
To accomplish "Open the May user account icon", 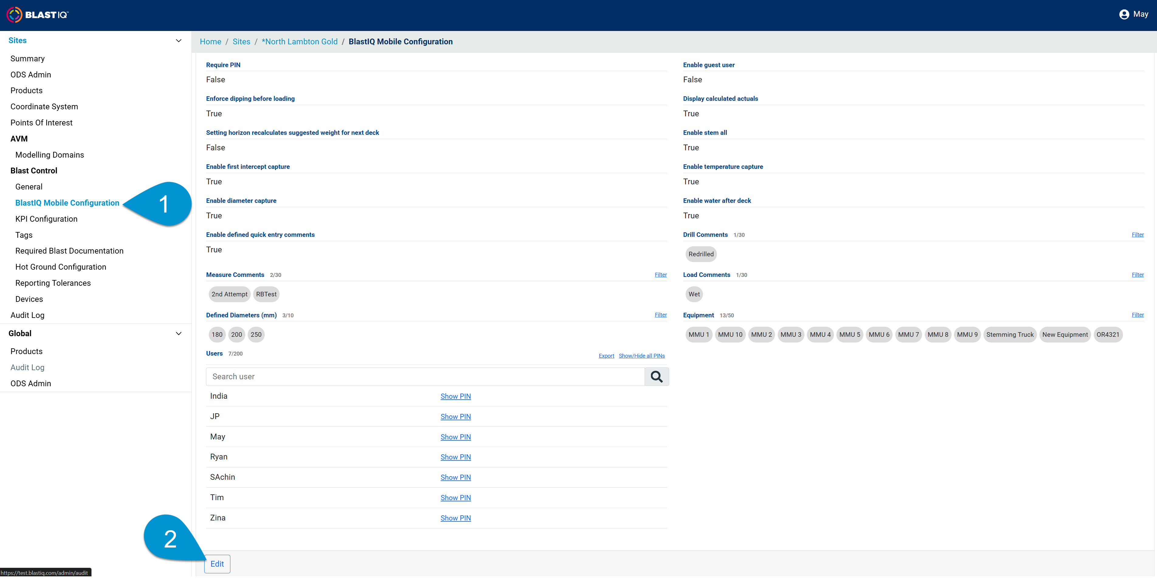I will click(x=1124, y=14).
